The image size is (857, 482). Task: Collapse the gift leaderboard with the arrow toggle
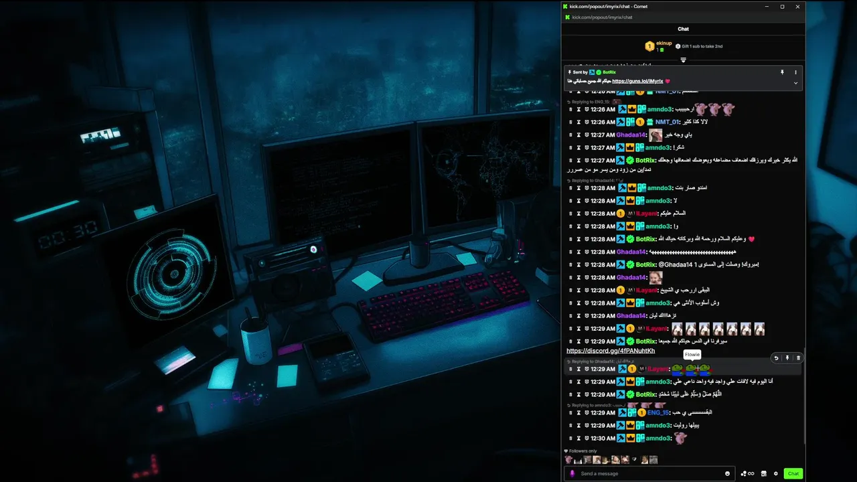(684, 60)
